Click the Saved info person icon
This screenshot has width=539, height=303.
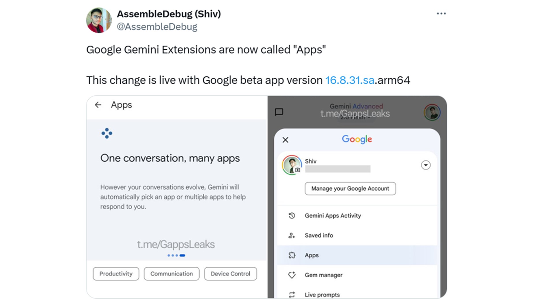[292, 235]
